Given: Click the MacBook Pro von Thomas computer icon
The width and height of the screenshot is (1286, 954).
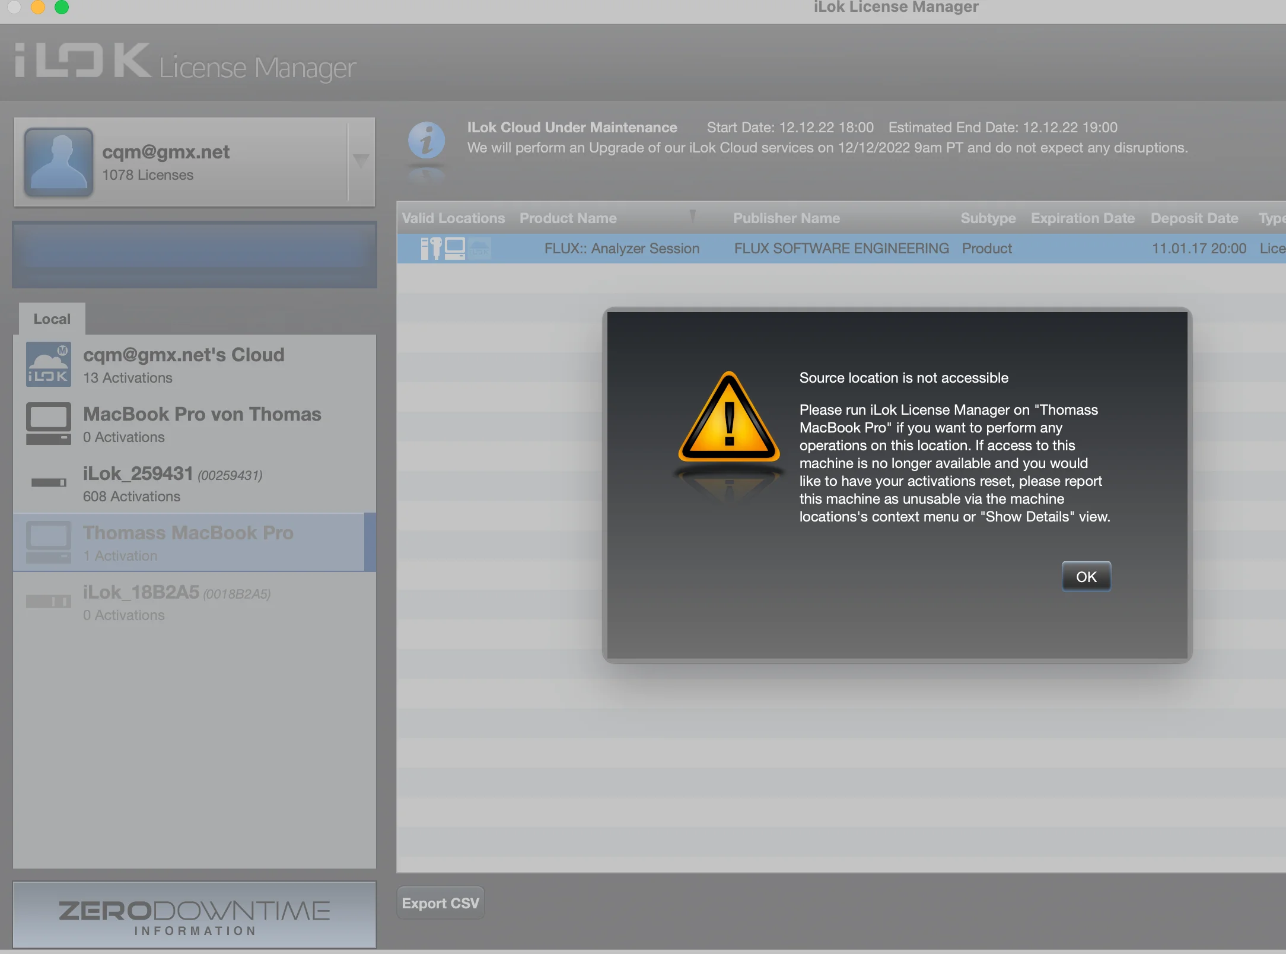Looking at the screenshot, I should click(x=49, y=424).
